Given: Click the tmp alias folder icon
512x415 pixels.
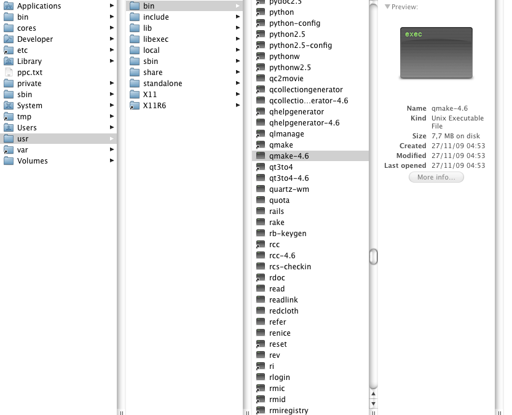Looking at the screenshot, I should 9,117.
